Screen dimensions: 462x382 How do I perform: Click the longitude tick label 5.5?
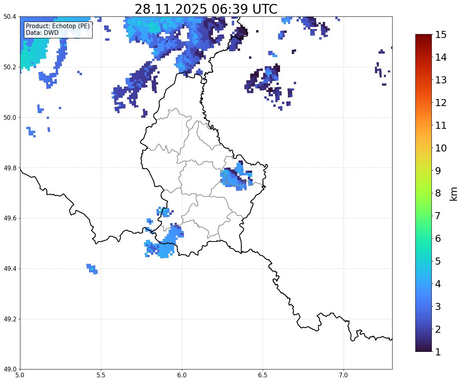click(x=101, y=375)
